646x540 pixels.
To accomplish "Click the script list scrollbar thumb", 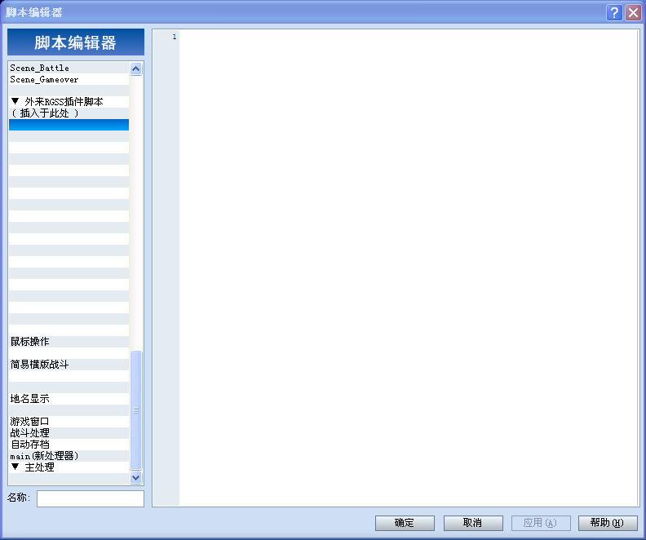I will [x=136, y=410].
